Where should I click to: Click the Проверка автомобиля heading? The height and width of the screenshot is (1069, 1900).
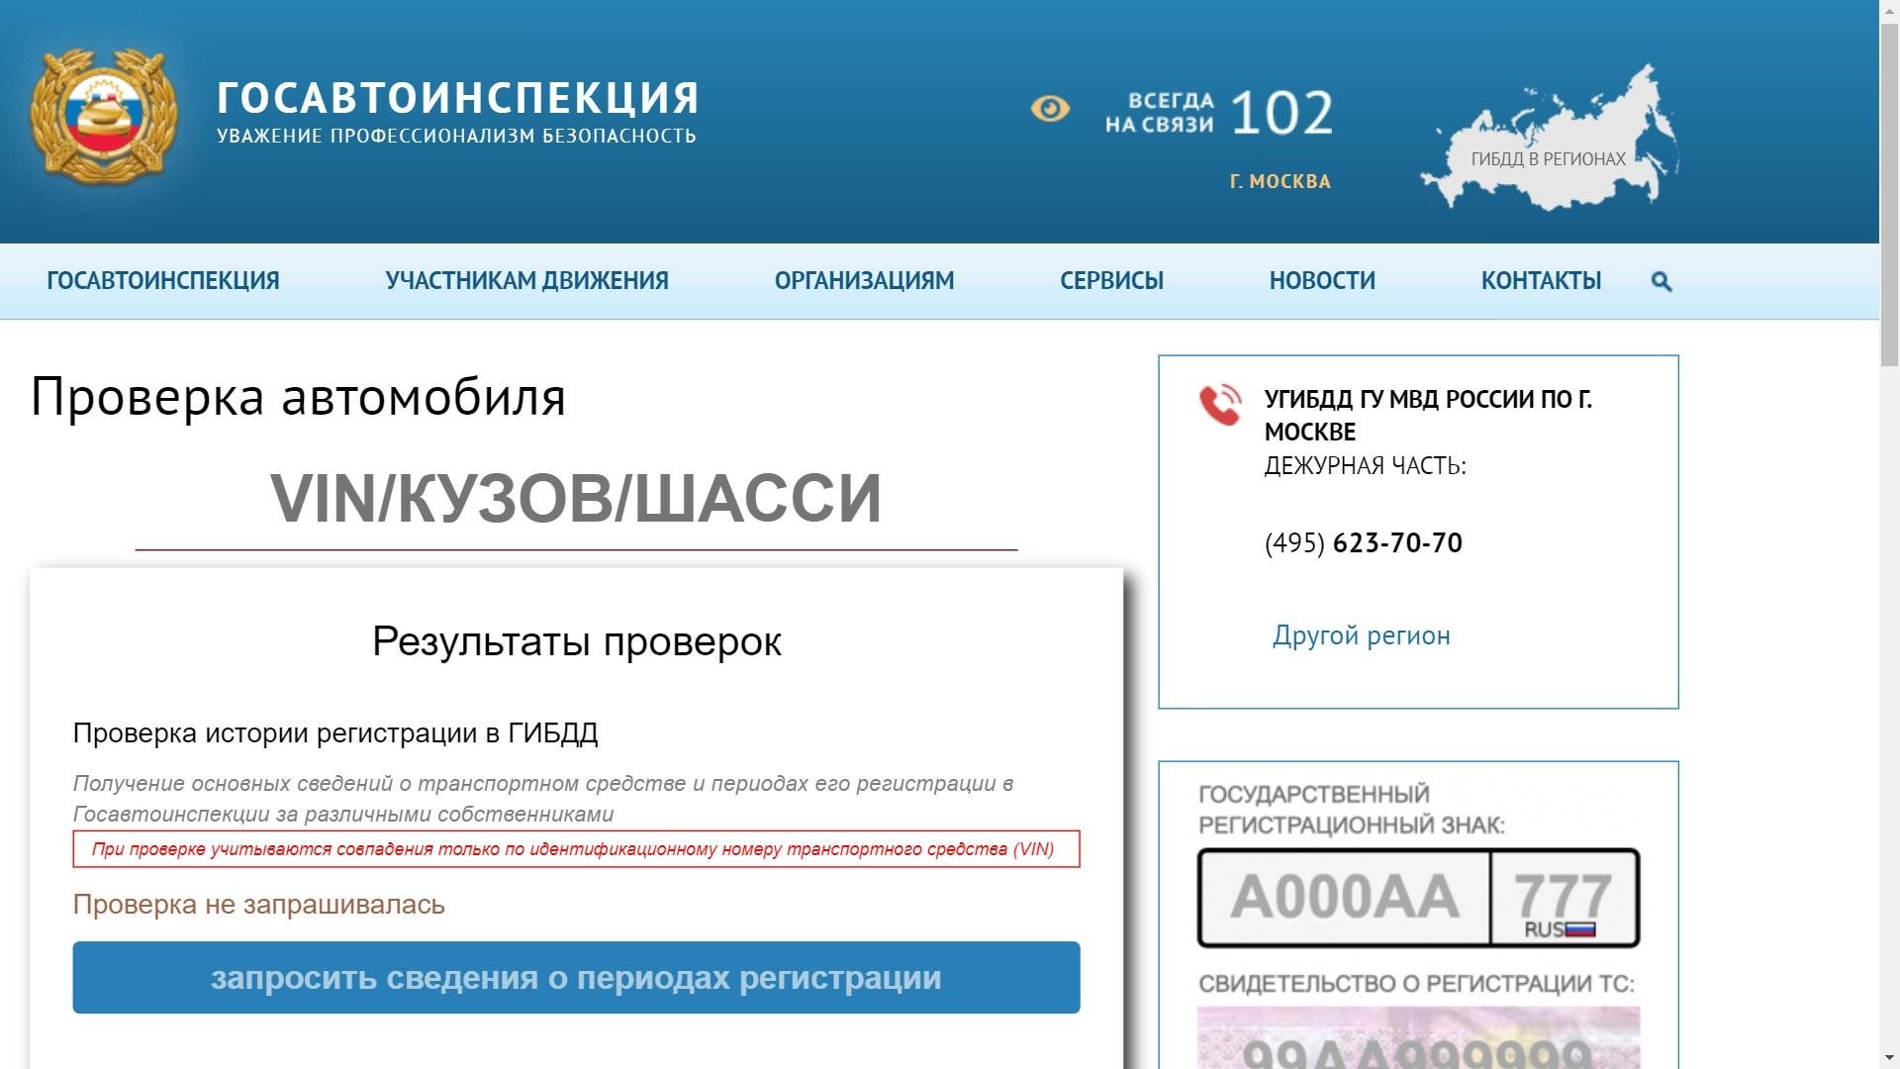299,398
